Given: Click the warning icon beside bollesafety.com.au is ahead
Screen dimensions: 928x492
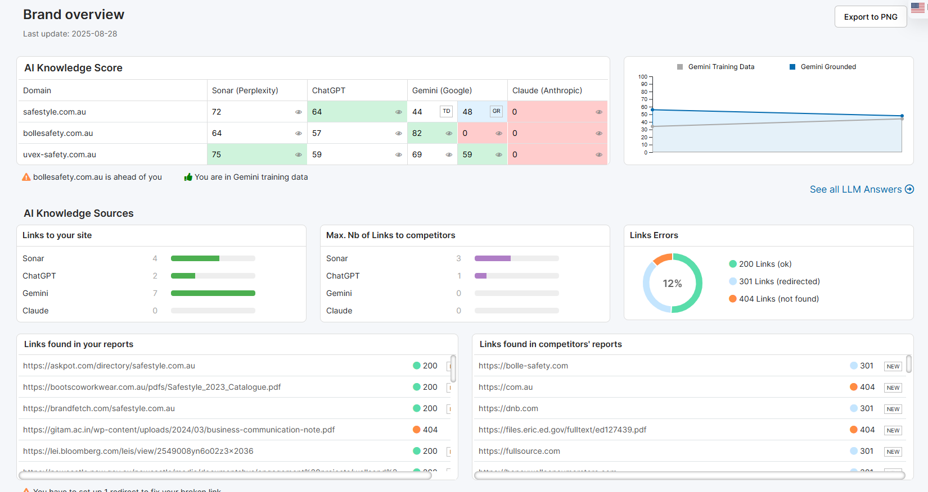Looking at the screenshot, I should [x=26, y=177].
